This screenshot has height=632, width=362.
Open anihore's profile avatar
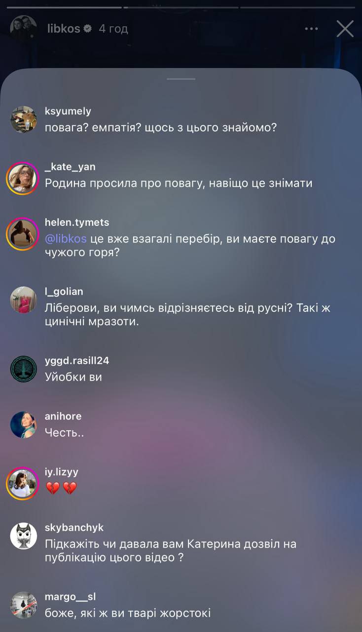23,424
